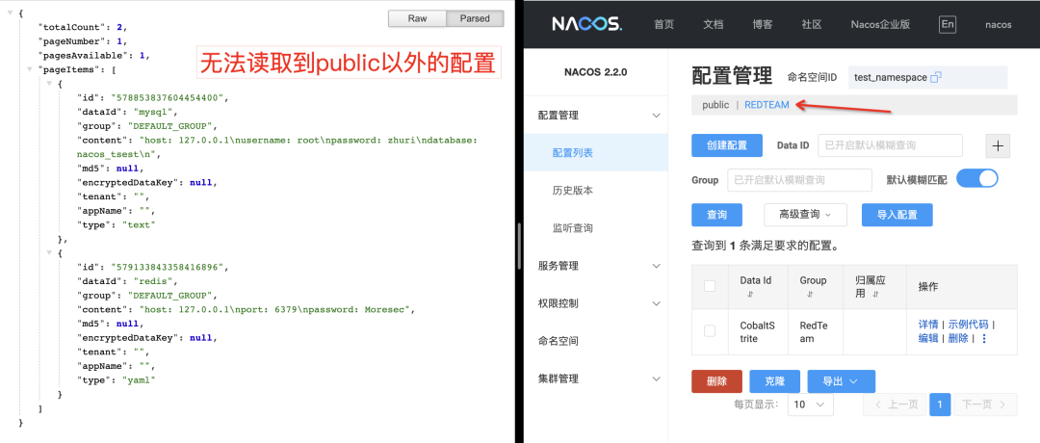Sort the table by Data Id

(x=749, y=296)
